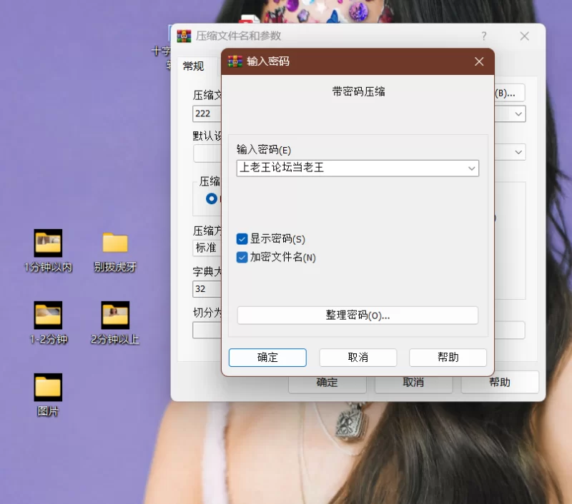The width and height of the screenshot is (572, 504).
Task: Switch to the 常规 tab
Action: click(x=193, y=66)
